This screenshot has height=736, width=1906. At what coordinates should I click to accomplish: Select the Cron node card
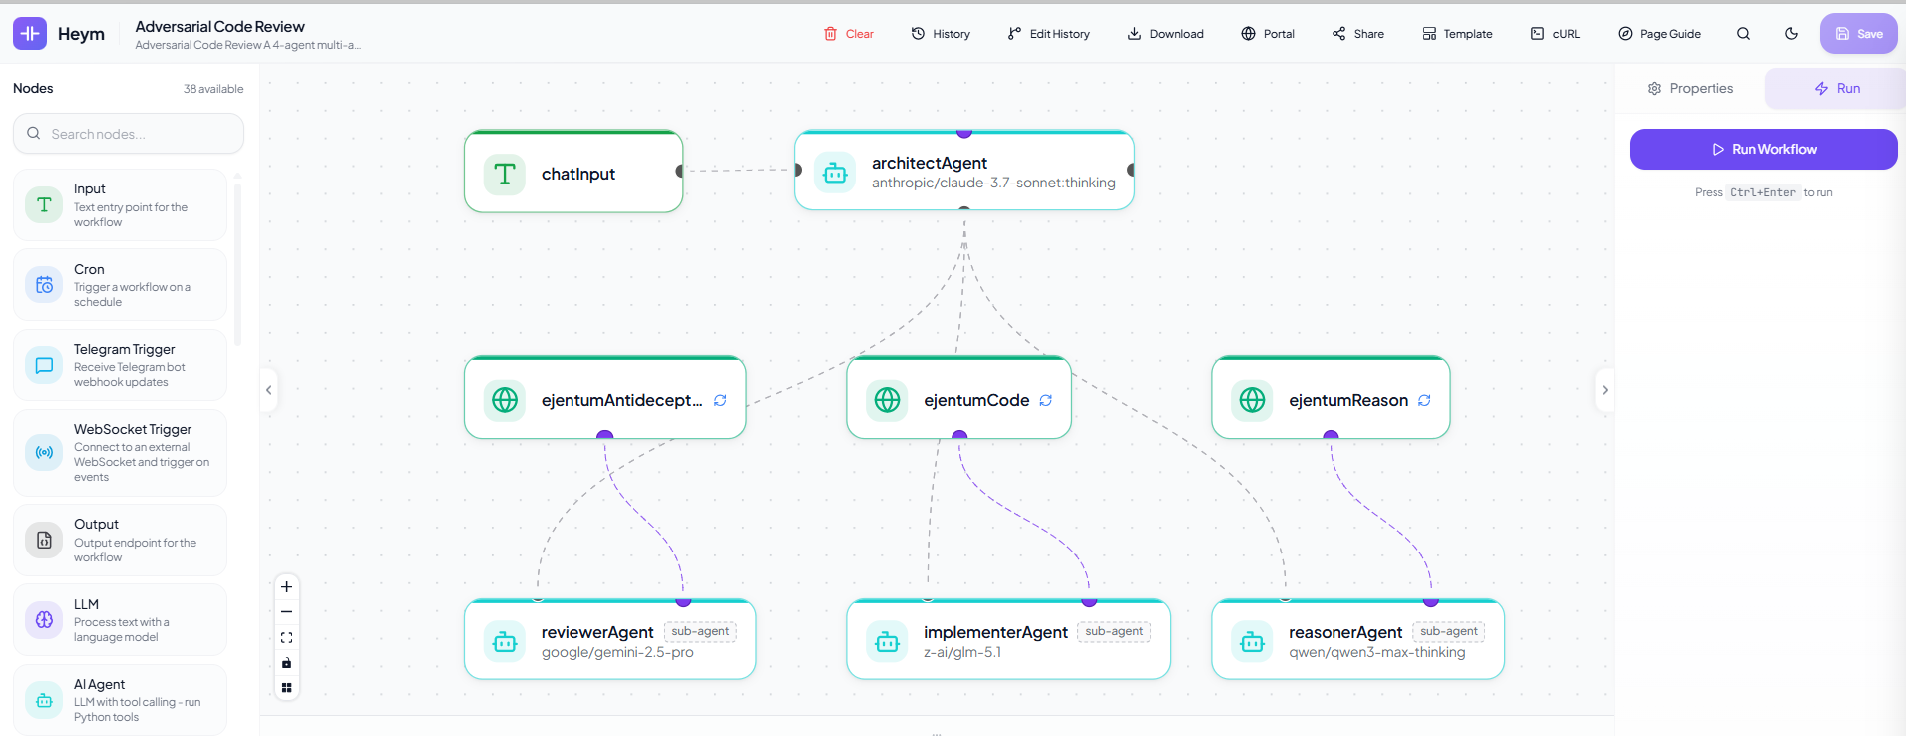(120, 285)
